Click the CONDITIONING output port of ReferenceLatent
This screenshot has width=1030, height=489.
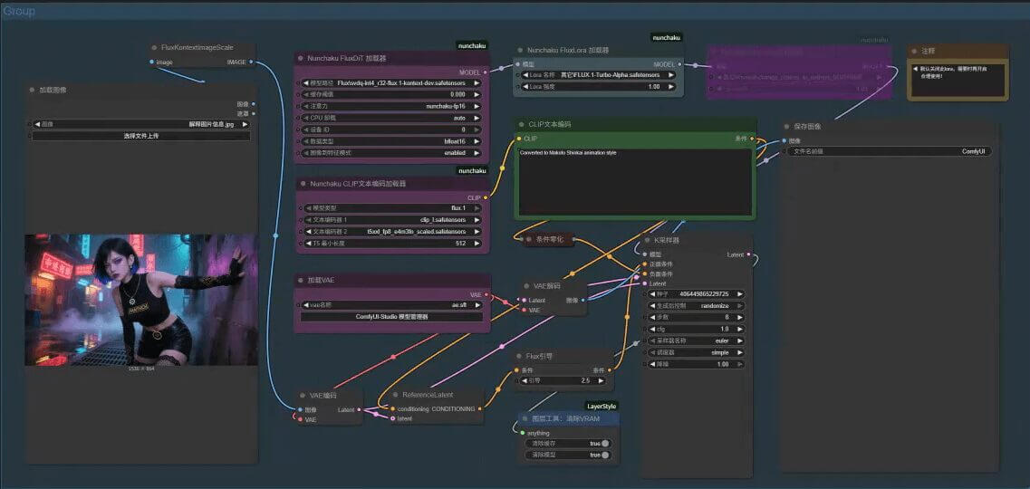pyautogui.click(x=479, y=409)
